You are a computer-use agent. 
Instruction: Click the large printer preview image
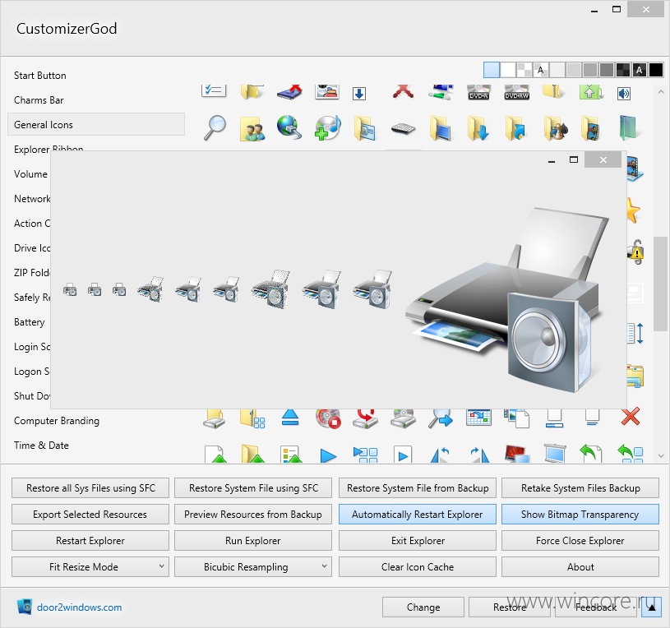(506, 300)
